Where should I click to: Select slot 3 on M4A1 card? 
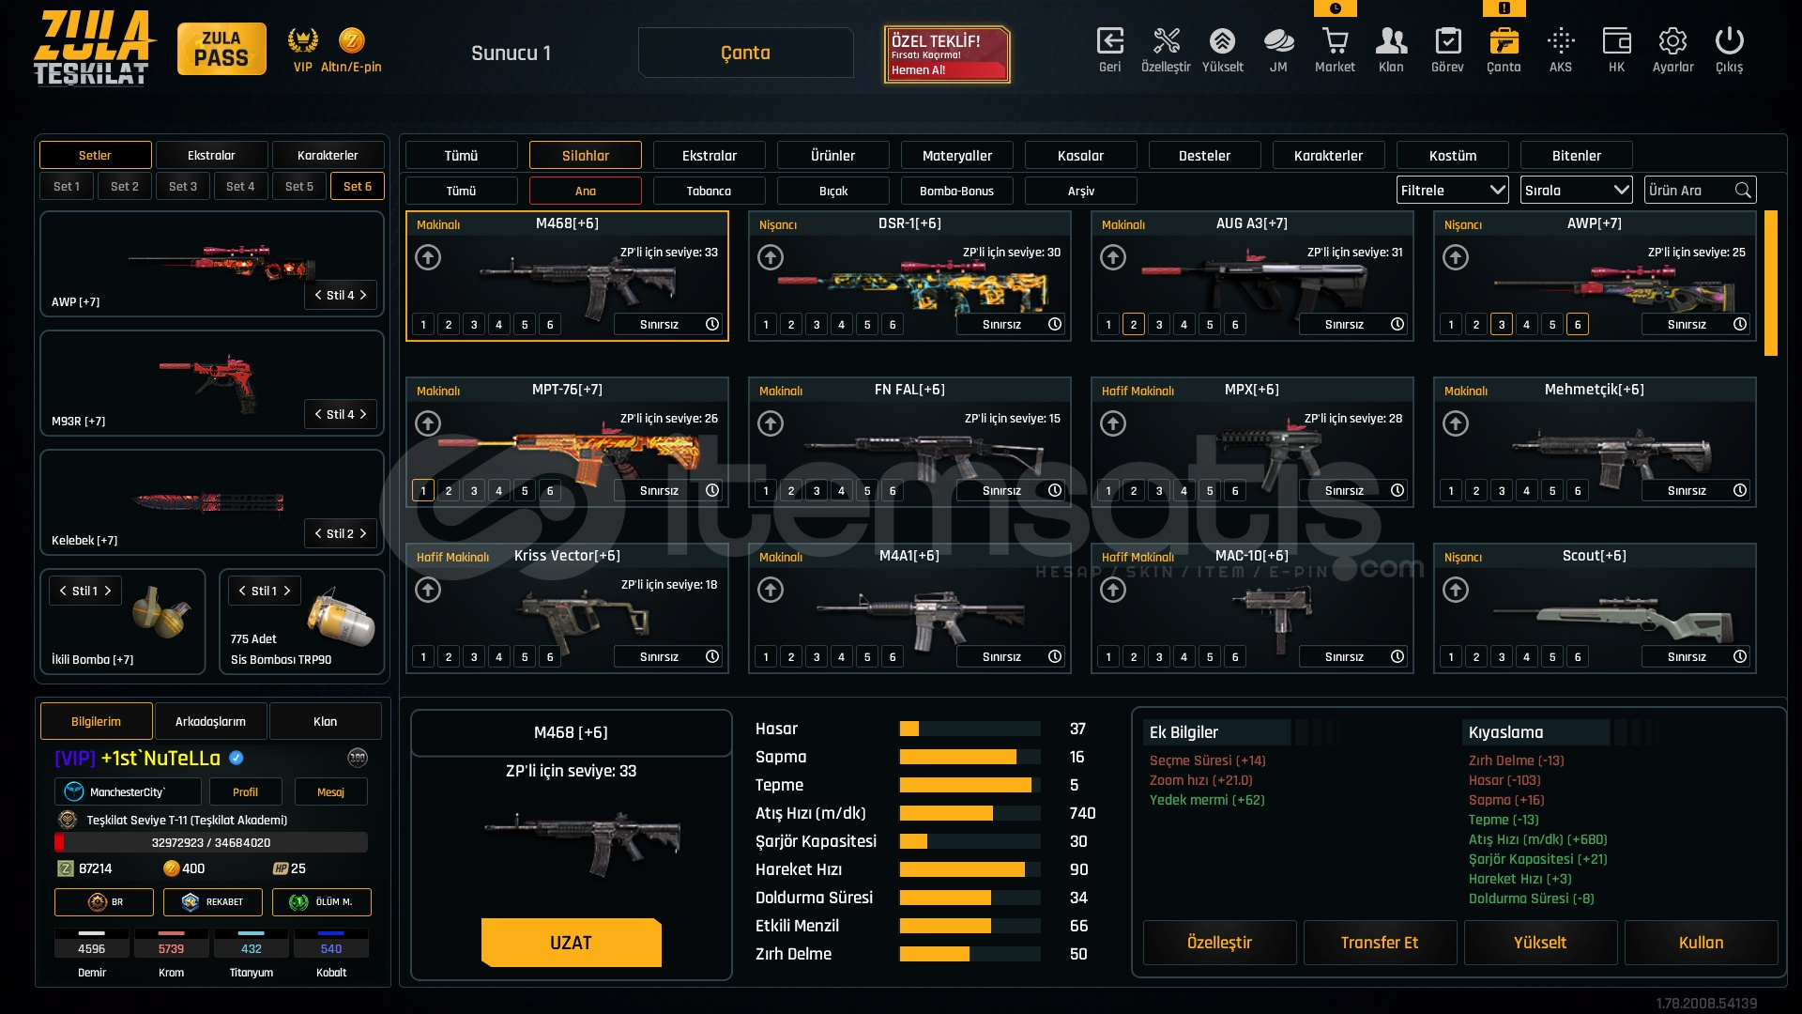click(817, 657)
